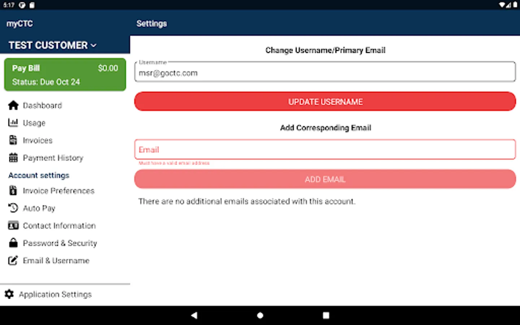This screenshot has width=520, height=325.
Task: Click the ADD EMAIL button
Action: tap(325, 179)
